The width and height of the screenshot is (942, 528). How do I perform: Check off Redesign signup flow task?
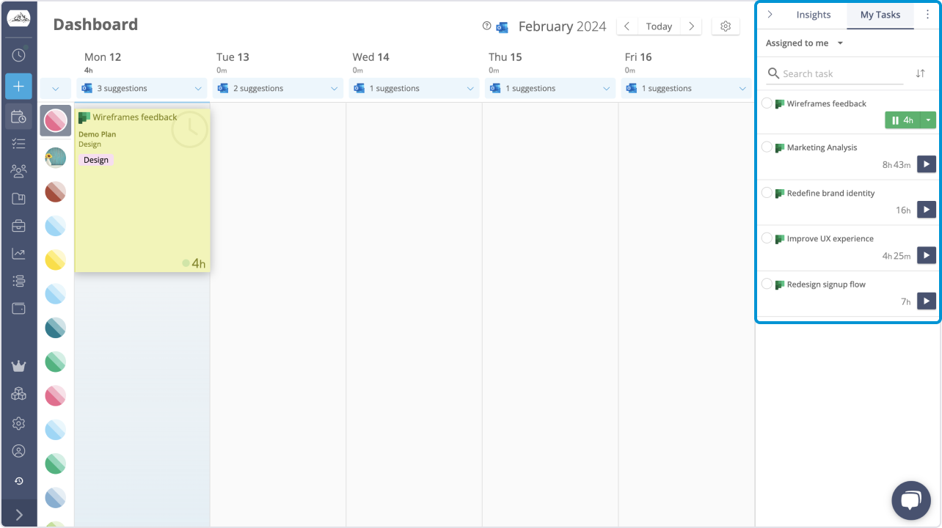[767, 285]
